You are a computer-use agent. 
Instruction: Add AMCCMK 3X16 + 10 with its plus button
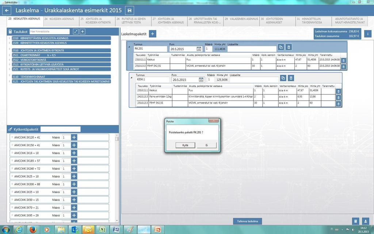click(x=74, y=153)
